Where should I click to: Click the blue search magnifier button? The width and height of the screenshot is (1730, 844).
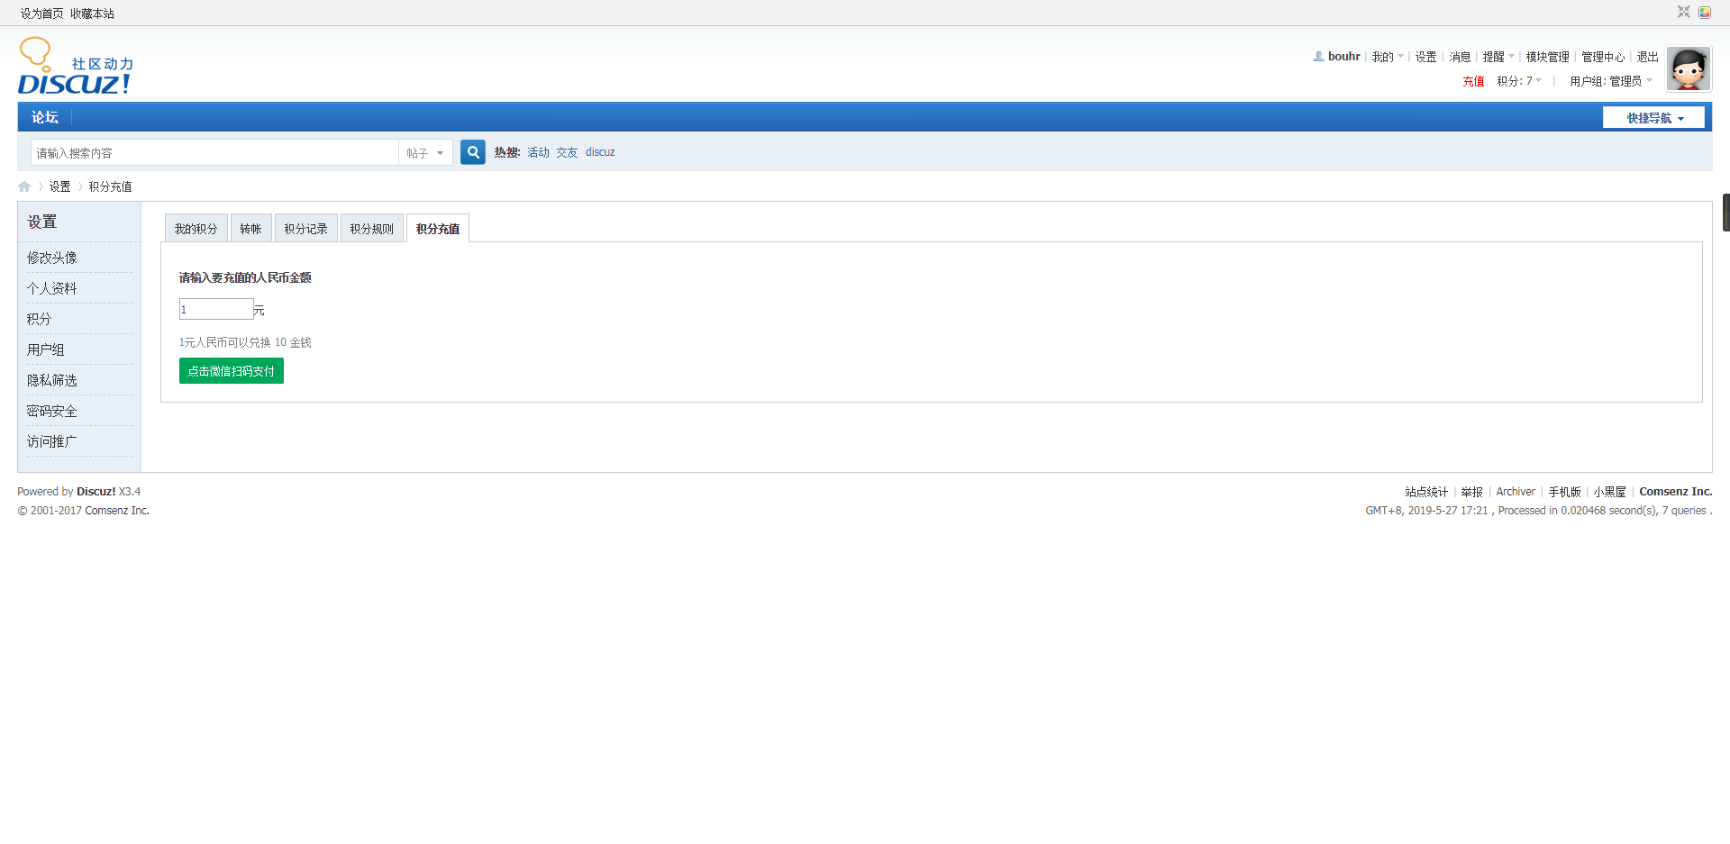pyautogui.click(x=472, y=152)
